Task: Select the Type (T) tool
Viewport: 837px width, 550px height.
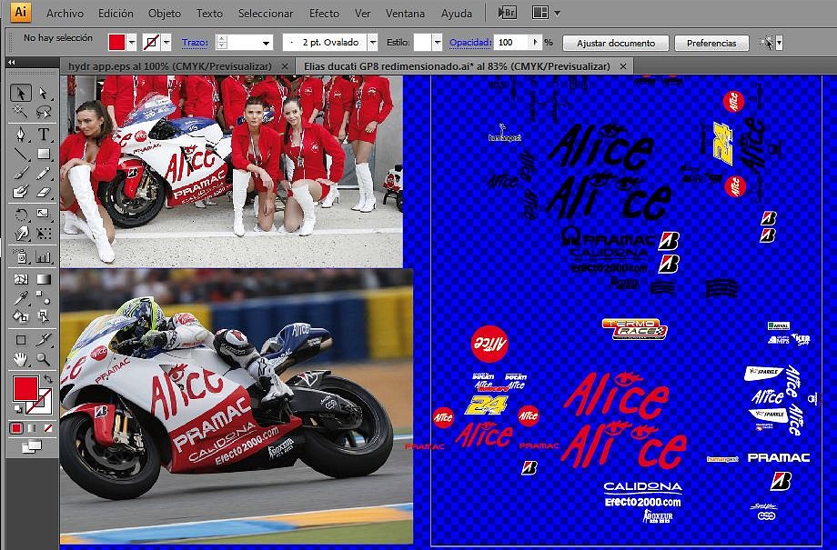Action: point(44,134)
